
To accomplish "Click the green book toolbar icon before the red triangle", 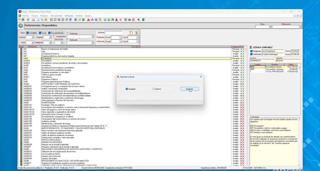I will [83, 20].
